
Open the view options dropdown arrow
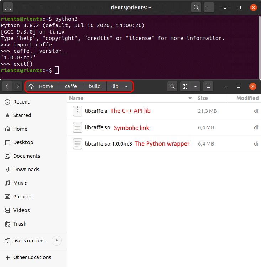(x=195, y=86)
